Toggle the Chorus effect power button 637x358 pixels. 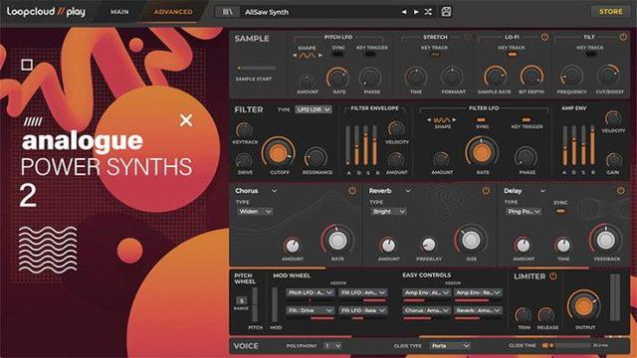coord(351,190)
